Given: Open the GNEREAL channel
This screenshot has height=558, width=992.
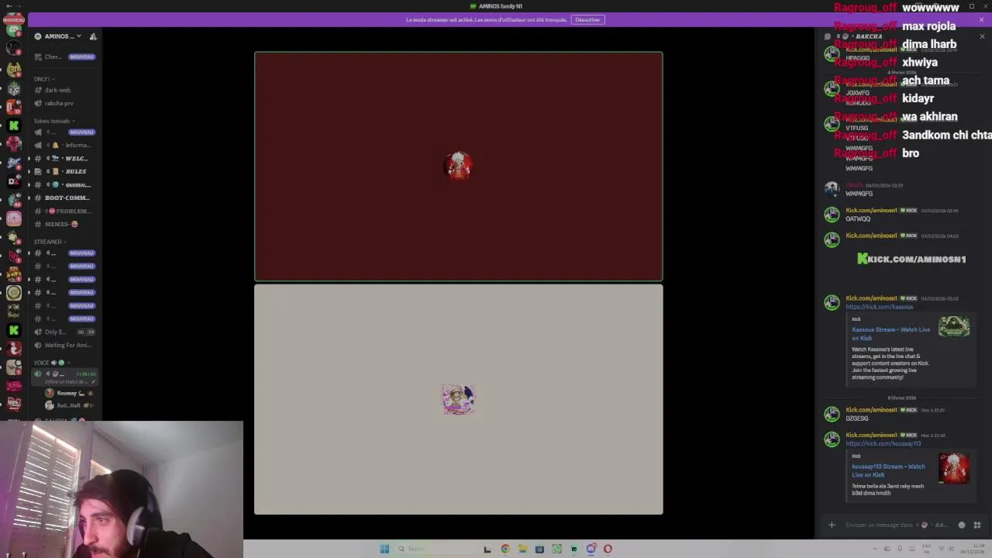Looking at the screenshot, I should coord(66,184).
